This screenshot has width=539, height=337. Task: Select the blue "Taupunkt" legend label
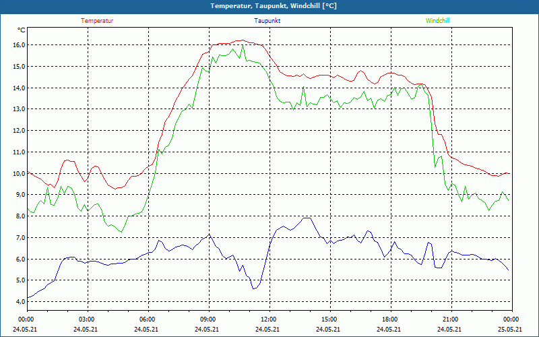[267, 21]
